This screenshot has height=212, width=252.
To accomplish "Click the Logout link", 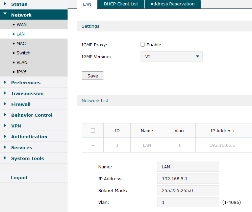I will pyautogui.click(x=19, y=178).
